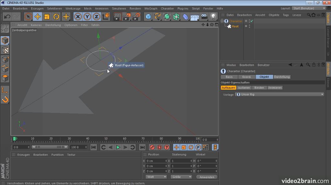Open the Größe dropdown
Screen dimensions: 331x185
point(181,177)
